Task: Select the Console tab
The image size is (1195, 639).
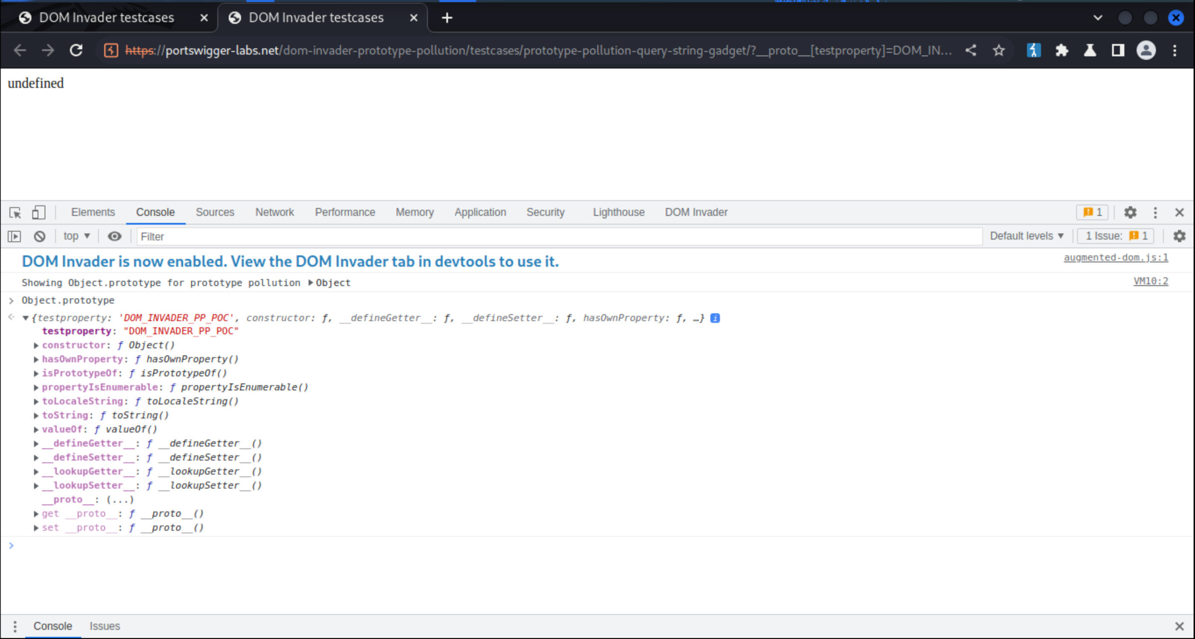Action: point(155,212)
